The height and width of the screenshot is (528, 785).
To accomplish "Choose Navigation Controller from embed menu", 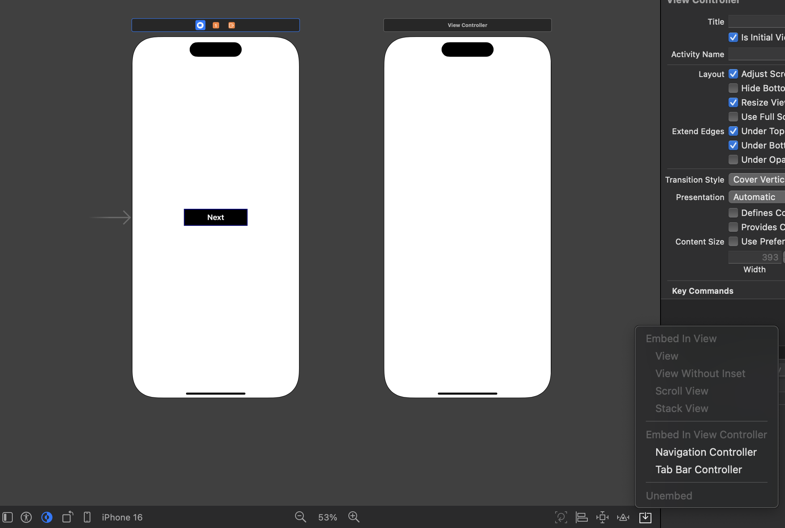I will pyautogui.click(x=706, y=452).
